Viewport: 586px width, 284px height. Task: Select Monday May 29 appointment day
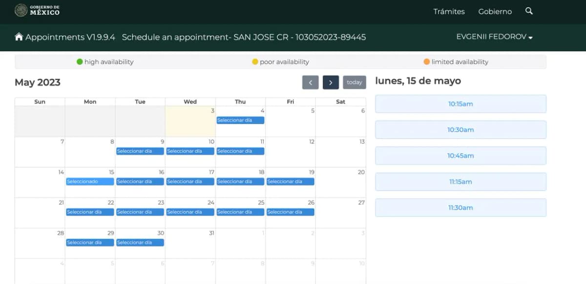tap(90, 243)
